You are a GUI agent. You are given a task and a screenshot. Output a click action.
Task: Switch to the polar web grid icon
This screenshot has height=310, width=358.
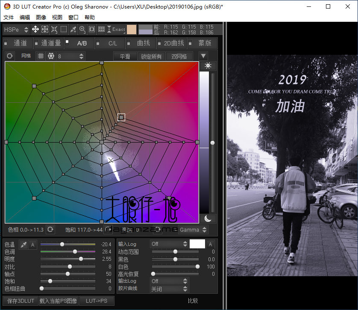51,56
